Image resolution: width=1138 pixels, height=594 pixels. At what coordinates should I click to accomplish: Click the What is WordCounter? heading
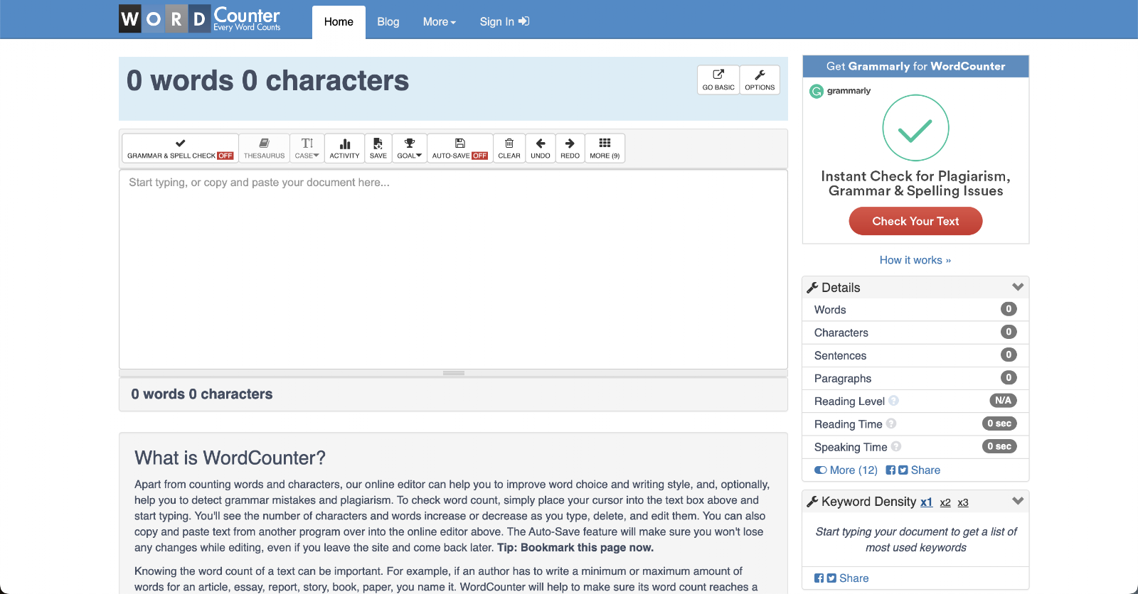point(230,458)
